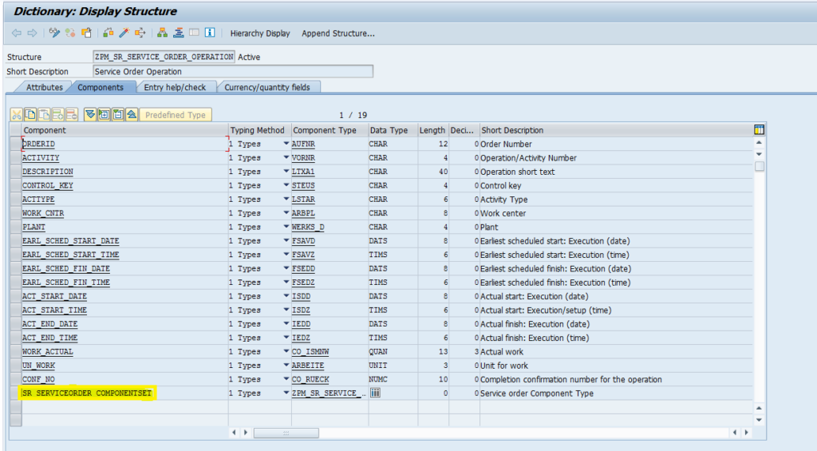Screen dimensions: 817x451
Task: Open Typing Method dropdown for WORK_CNTR
Action: [286, 212]
